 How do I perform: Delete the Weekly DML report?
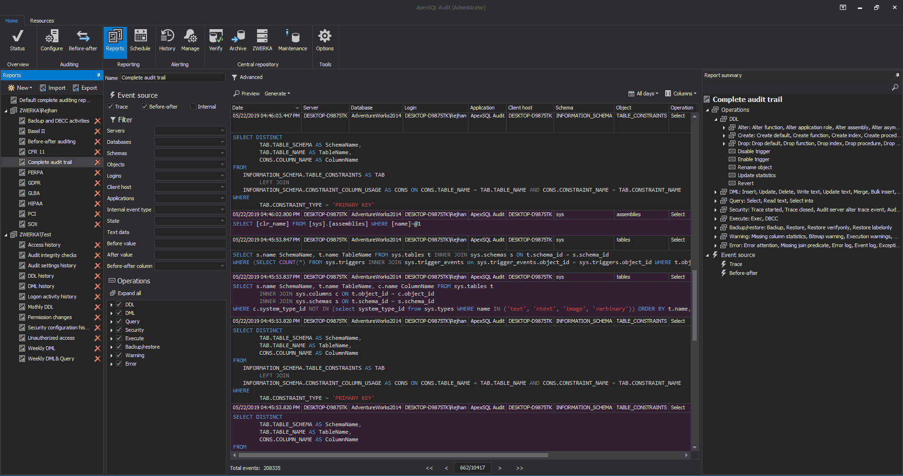pyautogui.click(x=97, y=349)
